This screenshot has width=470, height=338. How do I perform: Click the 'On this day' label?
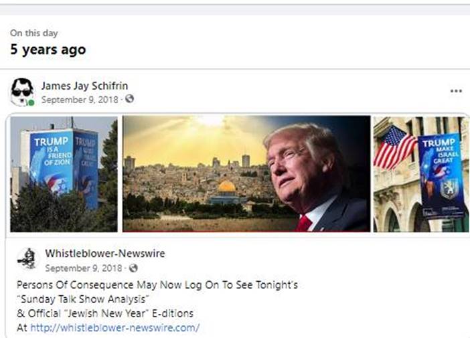point(34,33)
